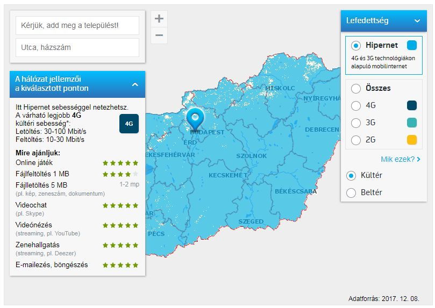Click the Utca, házszám input field

pos(77,47)
